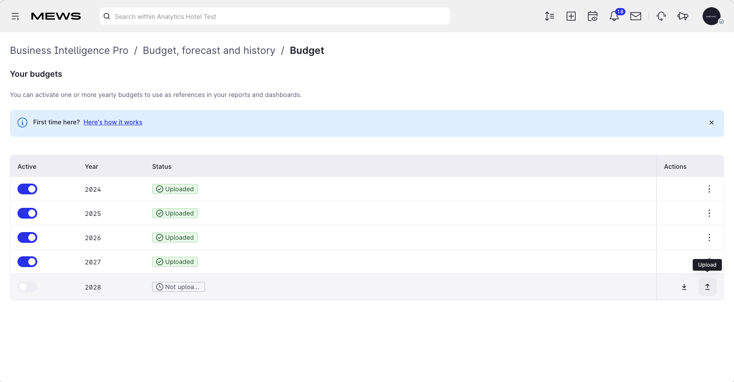Open notifications bell with 18 badge
The height and width of the screenshot is (382, 734).
[614, 16]
